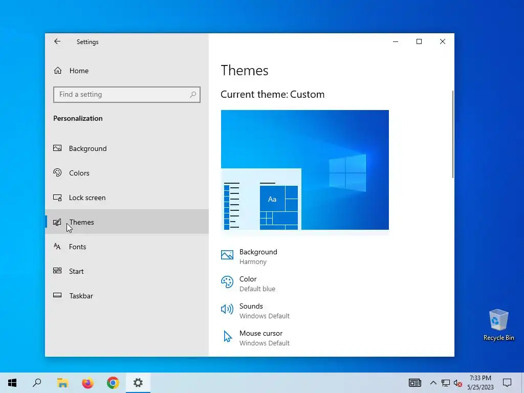Open the Taskbar settings page
524x393 pixels.
(127, 296)
